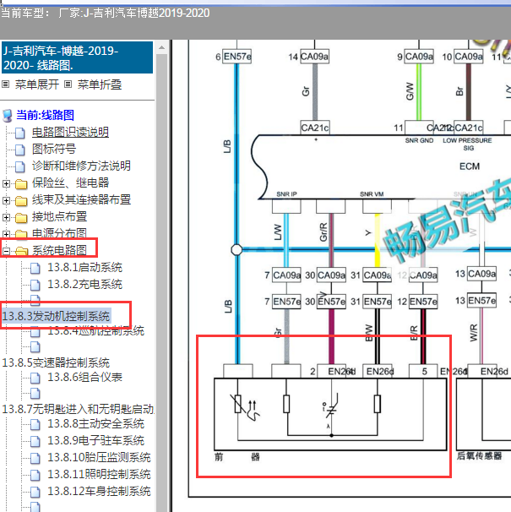Click the J-吉利汽车-博越-2019-2020 线路图 header

(77, 57)
